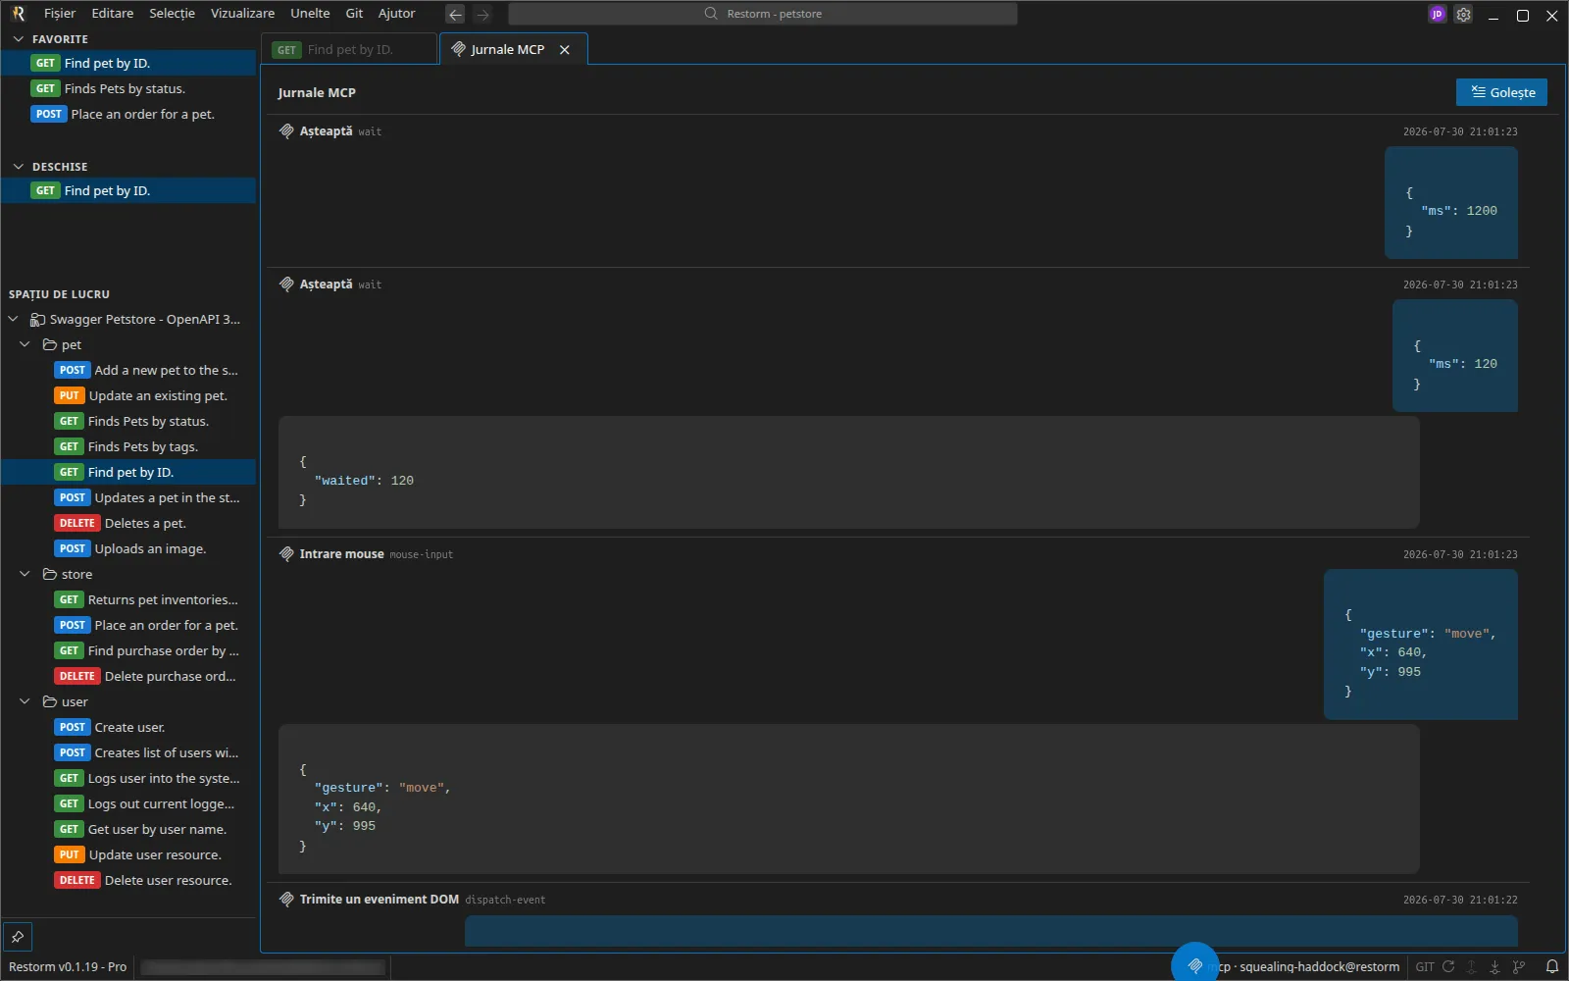Open the Git menu
1569x981 pixels.
[x=354, y=14]
